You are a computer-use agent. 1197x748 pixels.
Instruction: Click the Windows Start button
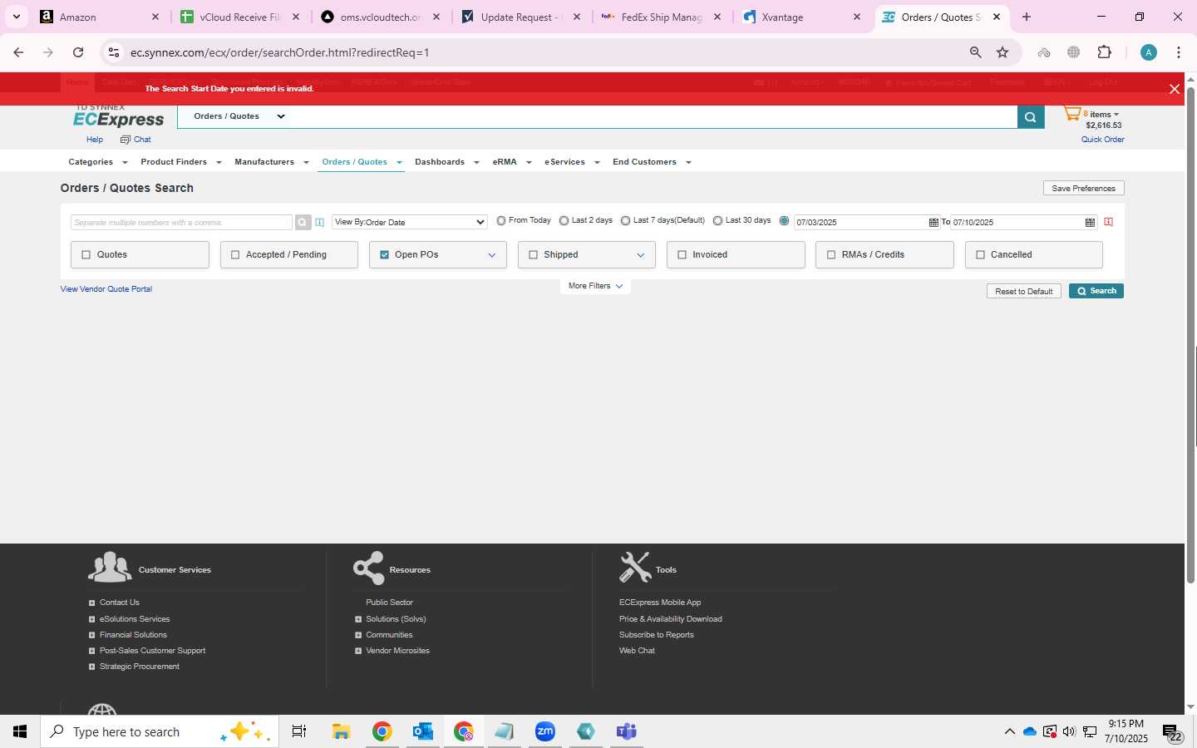tap(20, 731)
